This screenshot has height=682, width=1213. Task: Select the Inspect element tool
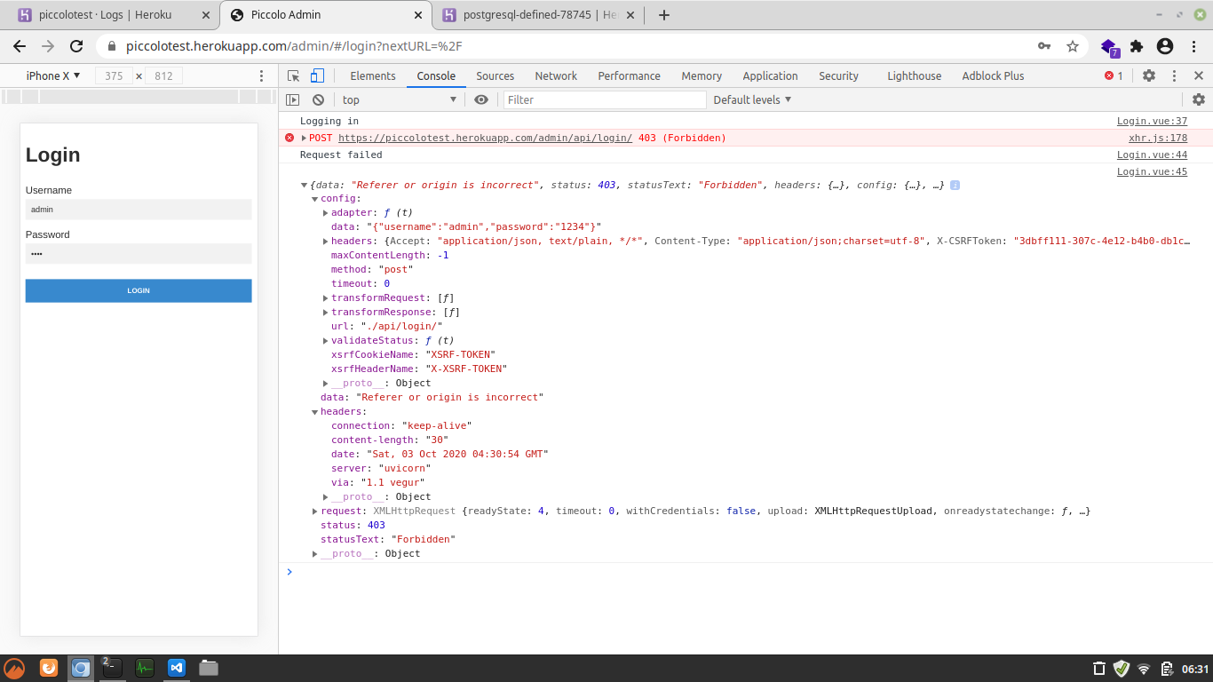click(292, 75)
